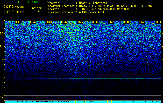163x103 pixels.
Task: Click the 0847 time marker
Action: [111, 22]
